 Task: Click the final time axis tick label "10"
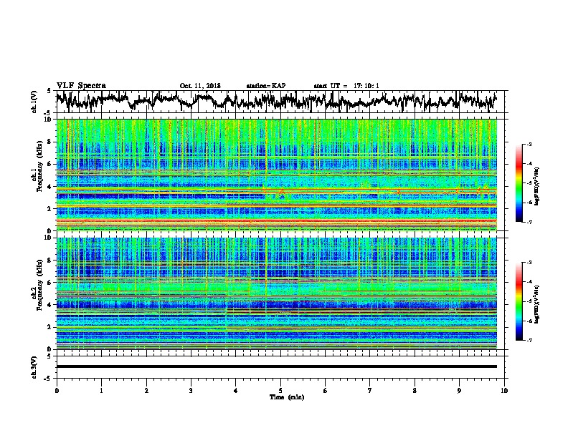click(x=504, y=391)
